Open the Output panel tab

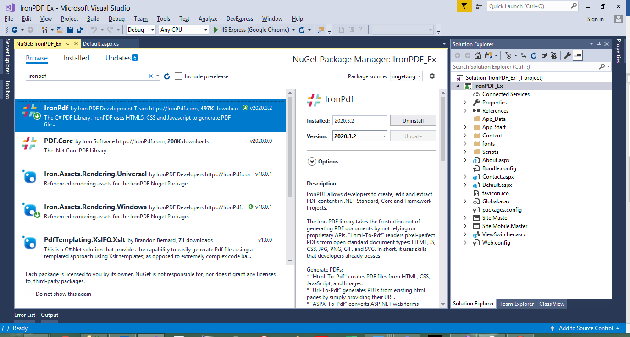click(x=50, y=315)
